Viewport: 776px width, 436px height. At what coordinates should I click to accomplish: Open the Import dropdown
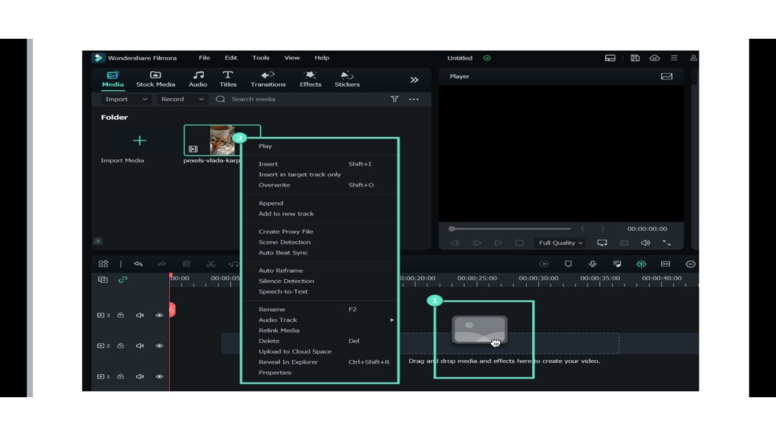point(126,99)
